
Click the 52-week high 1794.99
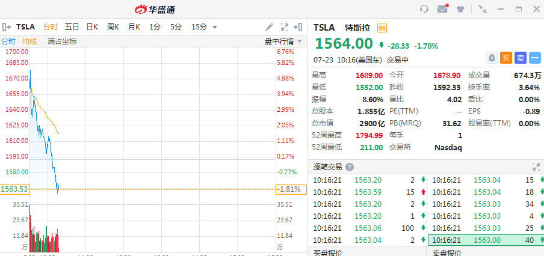(x=369, y=135)
